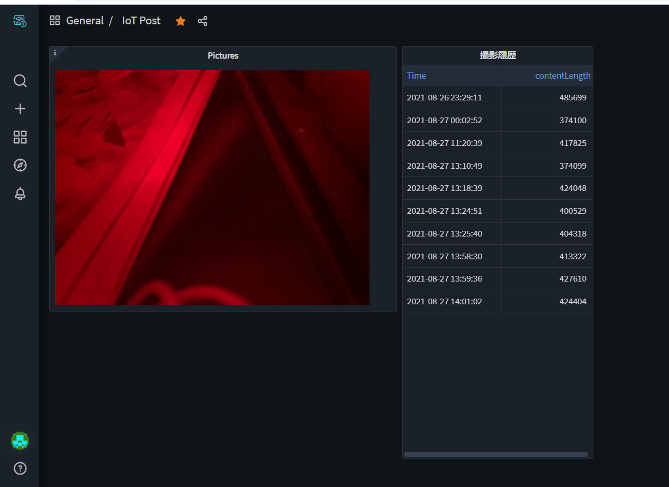Image resolution: width=669 pixels, height=487 pixels.
Task: Click the Pictures panel info corner icon
Action: [55, 53]
